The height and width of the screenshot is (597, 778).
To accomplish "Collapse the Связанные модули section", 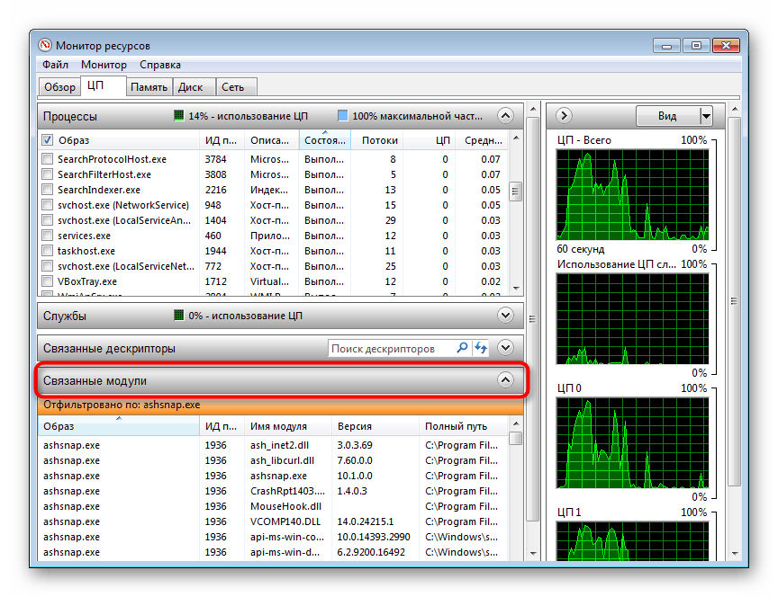I will tap(504, 380).
